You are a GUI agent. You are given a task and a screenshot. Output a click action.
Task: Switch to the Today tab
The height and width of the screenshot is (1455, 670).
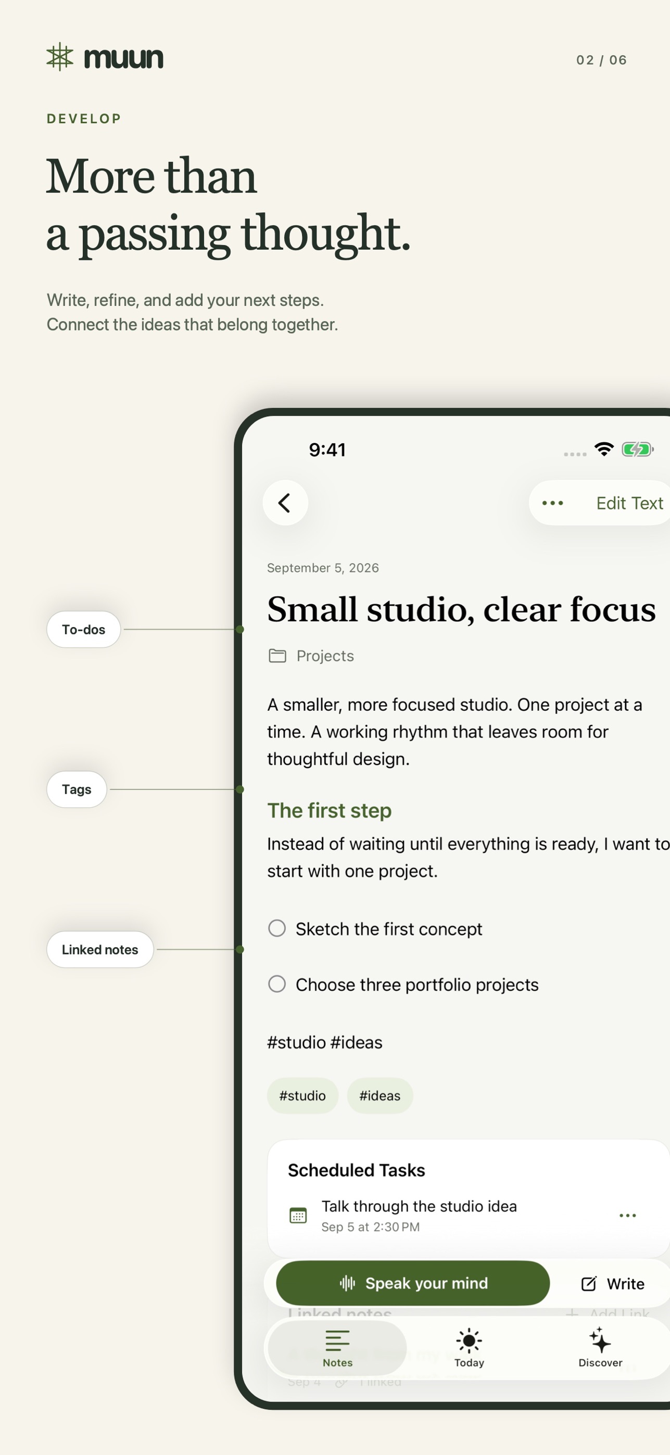click(x=469, y=1348)
